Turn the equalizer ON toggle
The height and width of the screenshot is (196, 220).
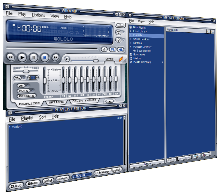(x=21, y=85)
